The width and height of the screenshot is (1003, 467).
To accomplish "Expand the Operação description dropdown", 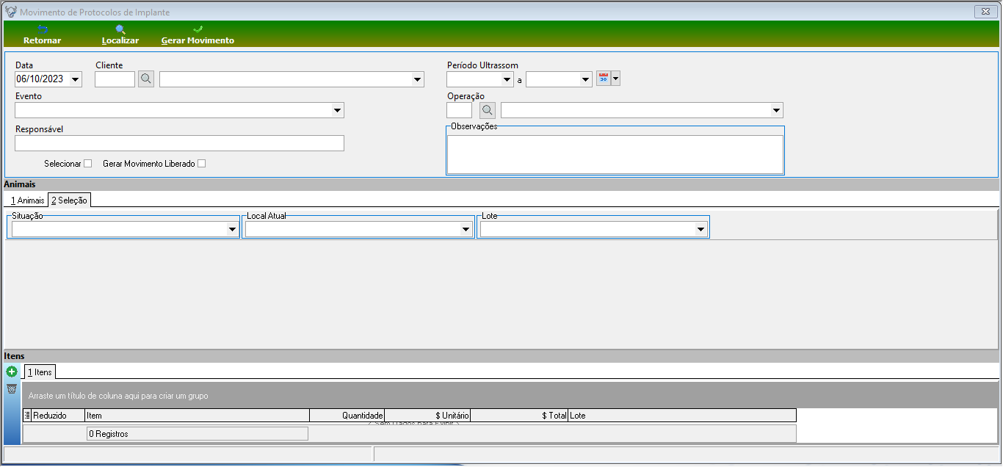I will coord(776,110).
